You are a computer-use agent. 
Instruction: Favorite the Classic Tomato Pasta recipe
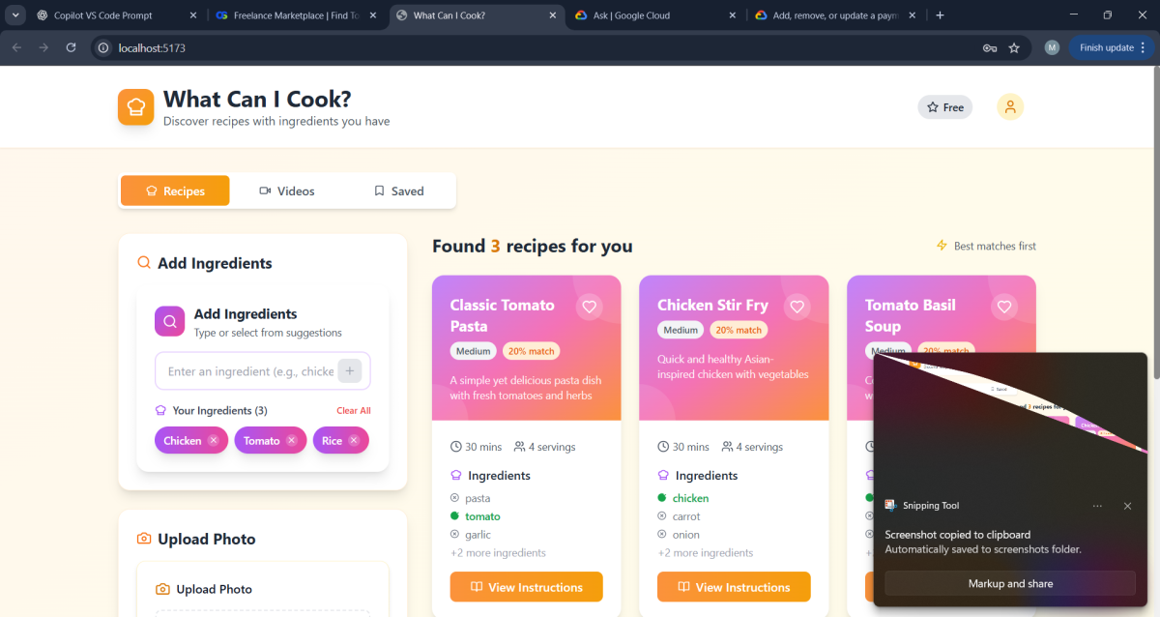590,307
